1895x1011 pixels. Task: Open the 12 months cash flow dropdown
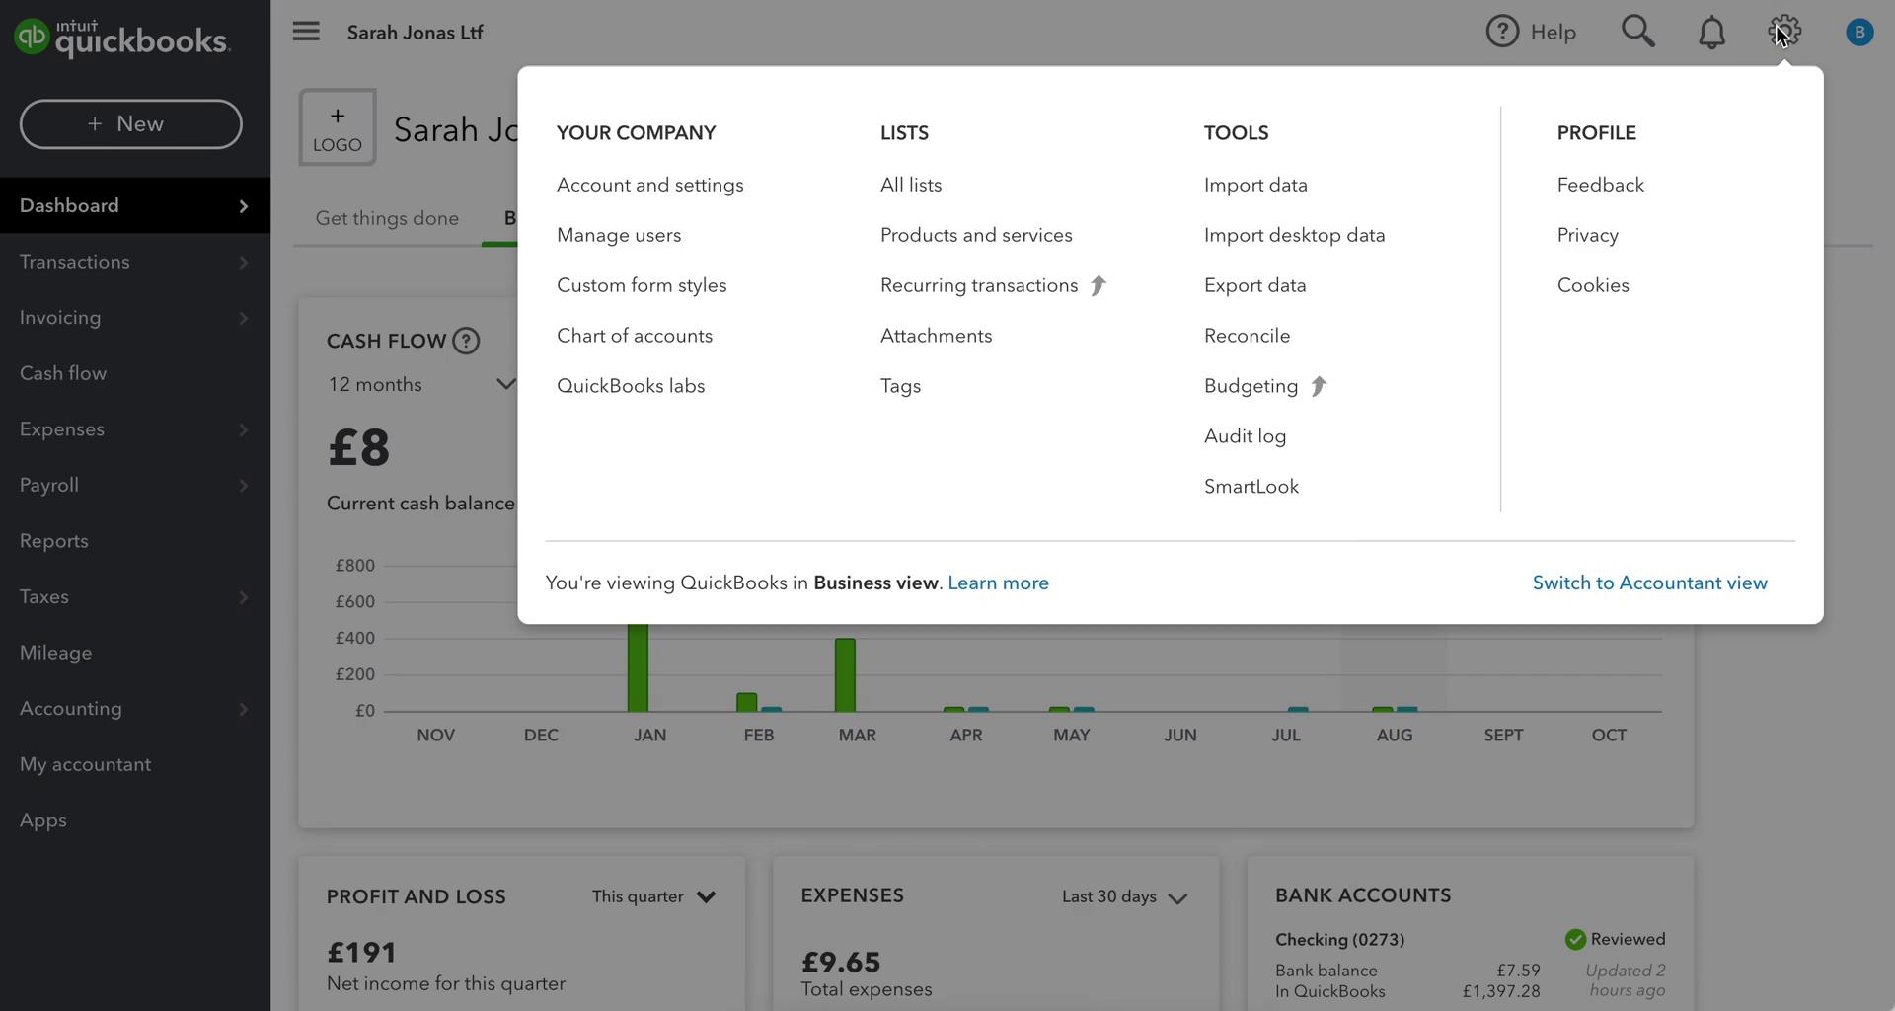click(421, 384)
